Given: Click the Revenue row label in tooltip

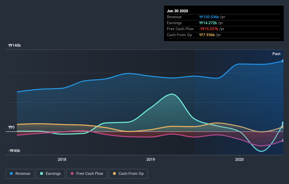Looking at the screenshot, I should (x=174, y=17).
